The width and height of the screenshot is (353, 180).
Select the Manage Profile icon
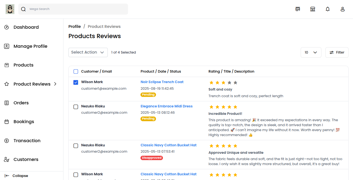pos(7,46)
